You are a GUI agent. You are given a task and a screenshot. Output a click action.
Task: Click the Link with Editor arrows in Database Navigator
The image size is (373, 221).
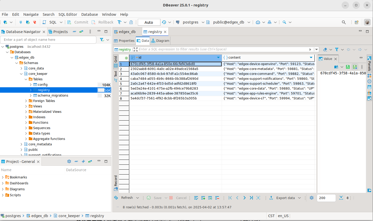click(x=81, y=31)
